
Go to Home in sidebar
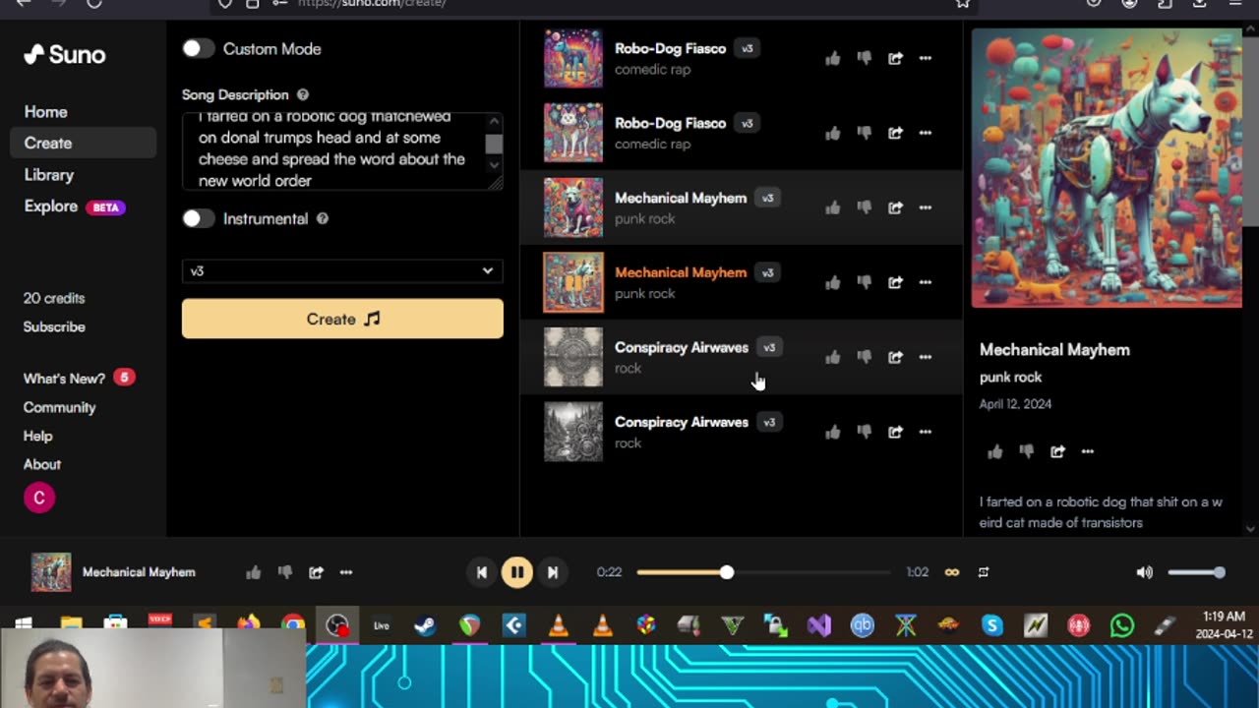[x=46, y=112]
